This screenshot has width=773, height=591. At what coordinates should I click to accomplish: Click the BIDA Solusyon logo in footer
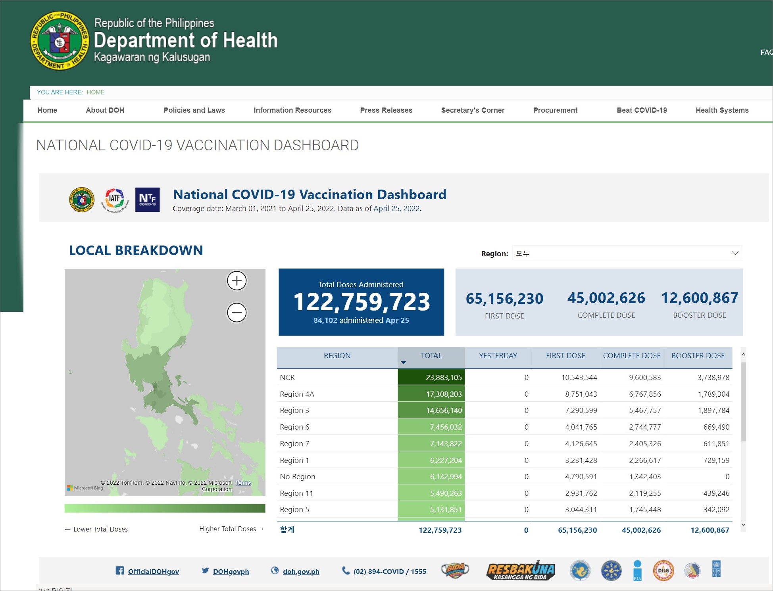tap(455, 570)
